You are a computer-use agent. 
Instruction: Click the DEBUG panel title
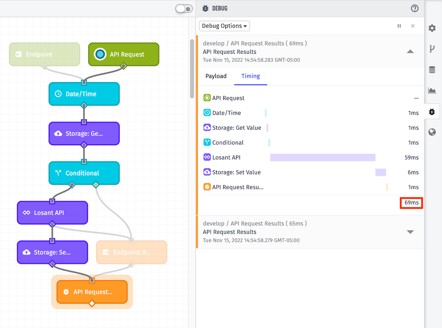pos(220,8)
